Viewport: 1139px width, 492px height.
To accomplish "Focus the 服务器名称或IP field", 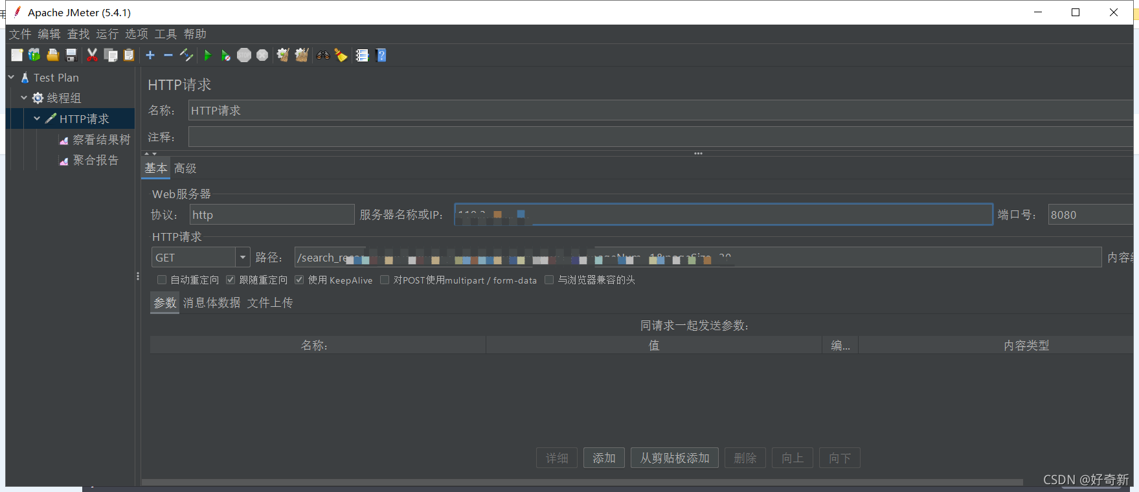I will point(723,214).
